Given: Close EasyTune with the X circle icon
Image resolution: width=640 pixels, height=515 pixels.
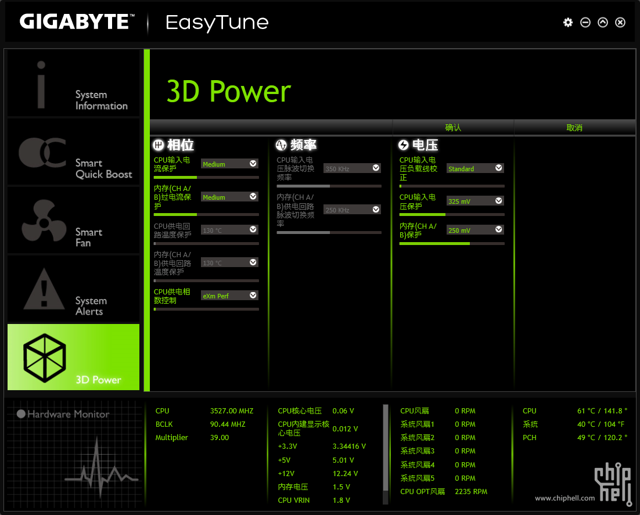Looking at the screenshot, I should coord(620,23).
